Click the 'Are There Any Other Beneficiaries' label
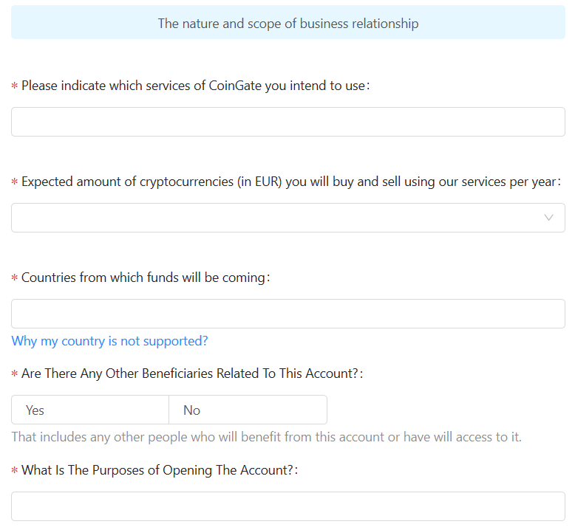 coord(192,373)
